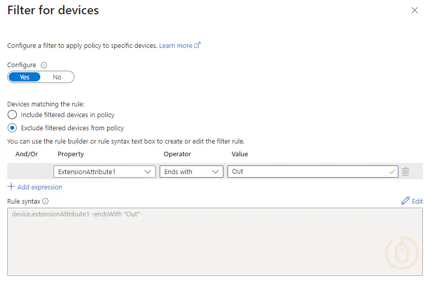Click the pencil Edit icon
This screenshot has height=281, width=430.
click(x=406, y=201)
